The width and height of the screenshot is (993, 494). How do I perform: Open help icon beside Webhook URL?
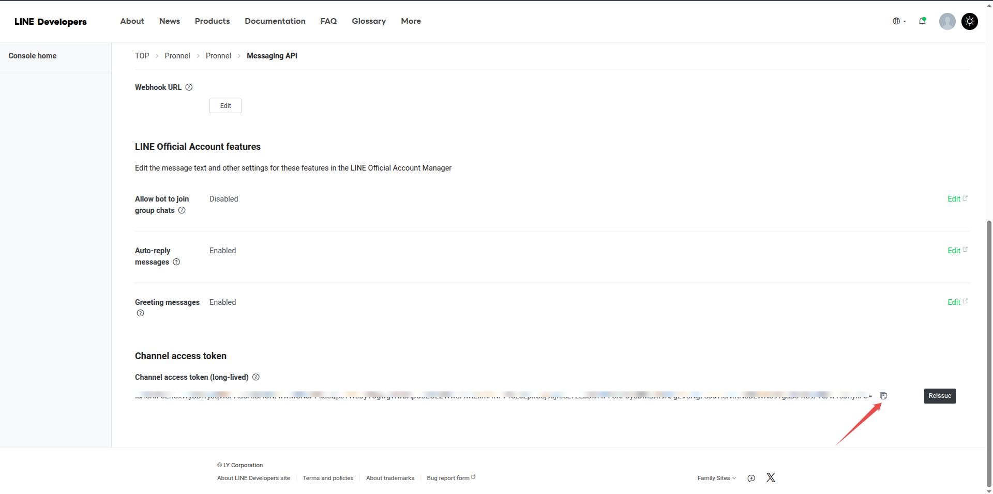click(x=189, y=87)
